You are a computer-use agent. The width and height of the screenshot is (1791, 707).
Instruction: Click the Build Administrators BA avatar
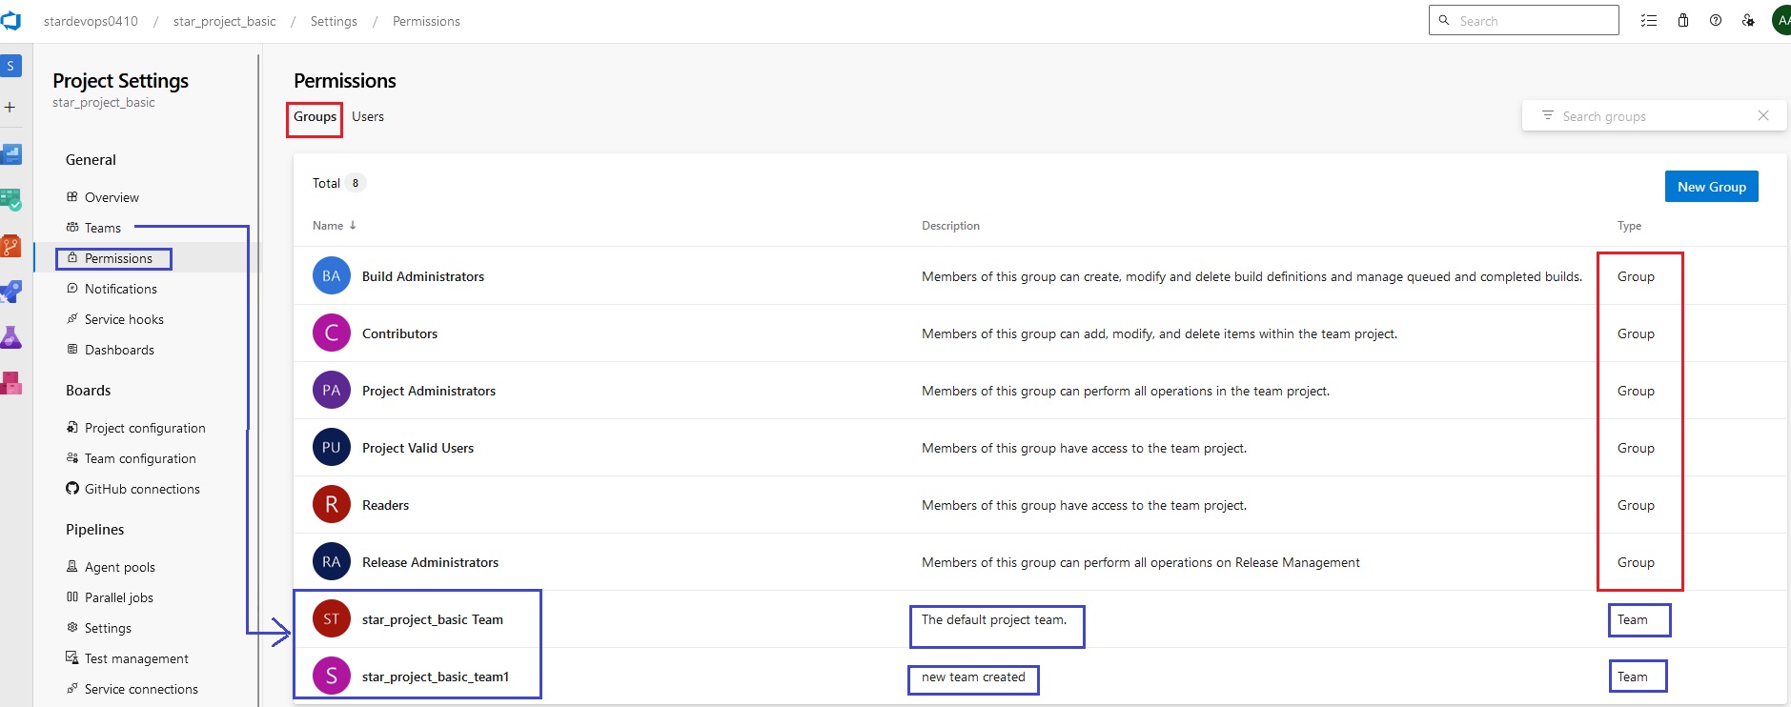(x=332, y=276)
